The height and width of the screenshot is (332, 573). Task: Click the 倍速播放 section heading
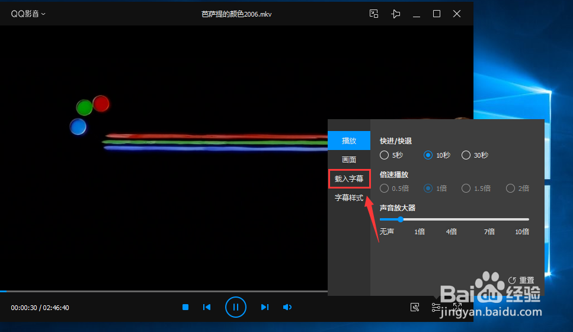(x=394, y=174)
